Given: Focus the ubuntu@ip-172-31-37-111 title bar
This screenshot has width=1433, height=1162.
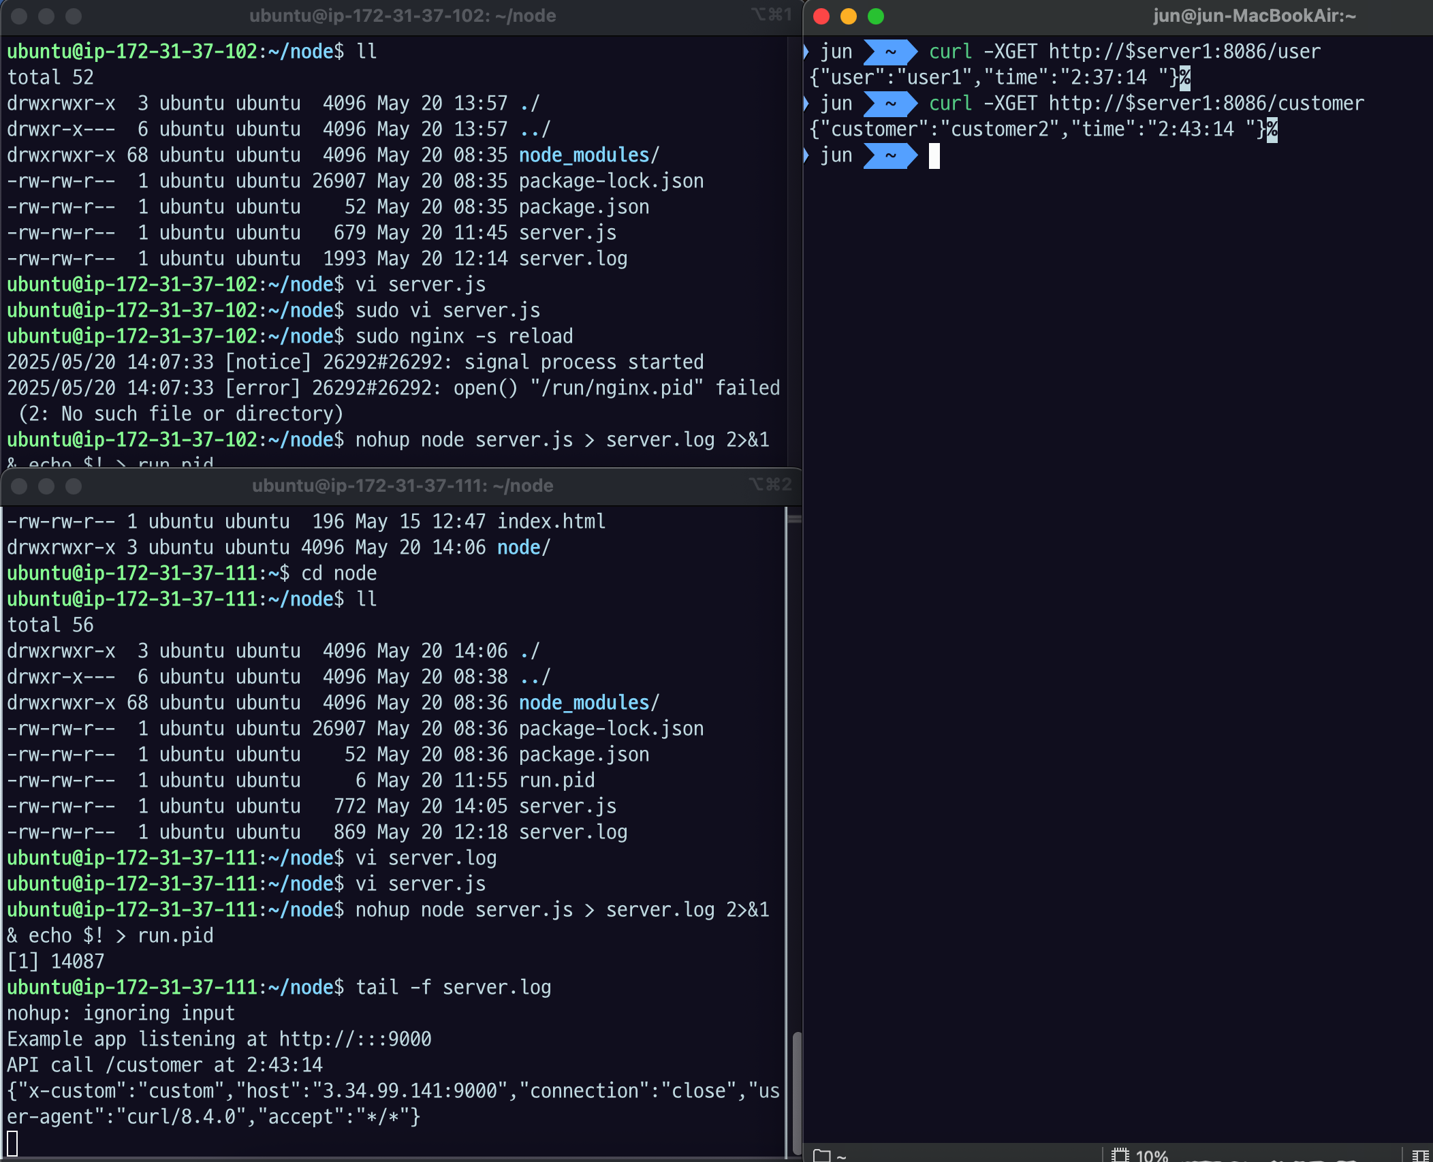Looking at the screenshot, I should click(402, 486).
